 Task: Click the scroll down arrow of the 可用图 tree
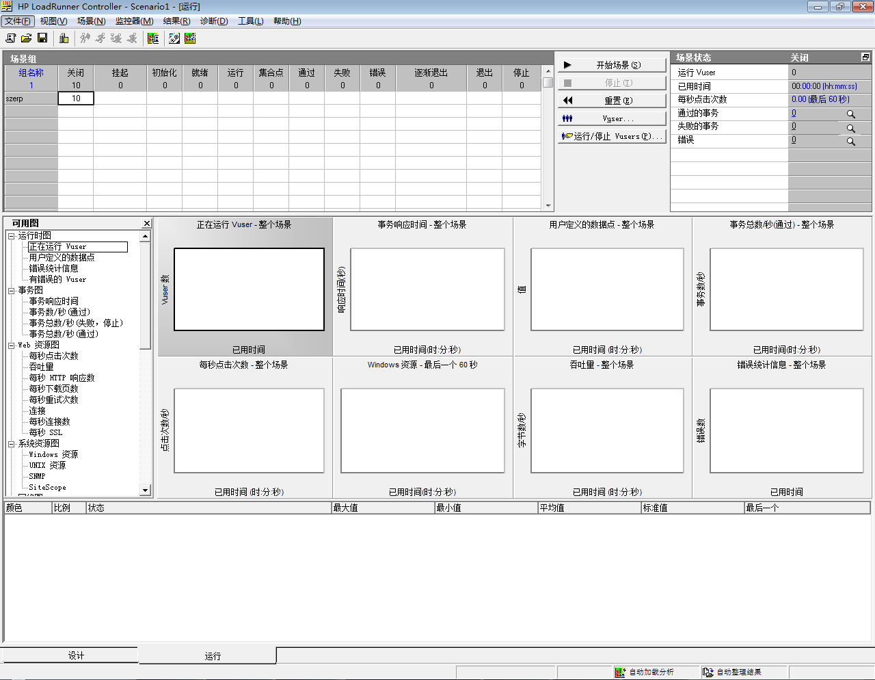point(145,490)
